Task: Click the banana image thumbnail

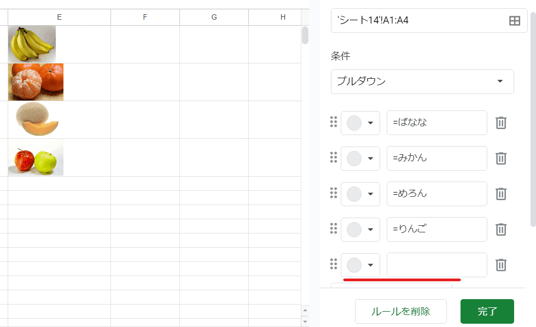Action: [32, 44]
